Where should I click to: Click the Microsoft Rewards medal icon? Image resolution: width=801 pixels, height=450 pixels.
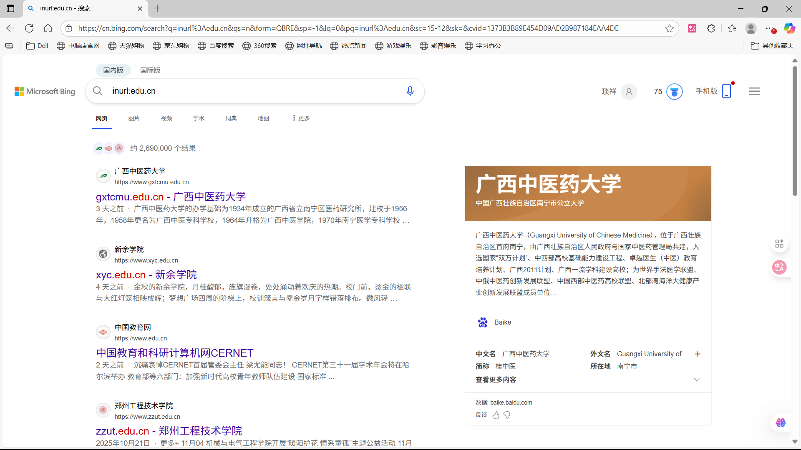coord(675,91)
